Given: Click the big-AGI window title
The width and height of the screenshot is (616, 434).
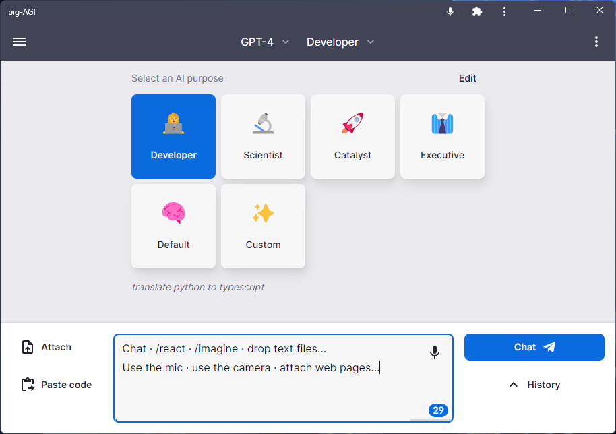Looking at the screenshot, I should pos(22,11).
